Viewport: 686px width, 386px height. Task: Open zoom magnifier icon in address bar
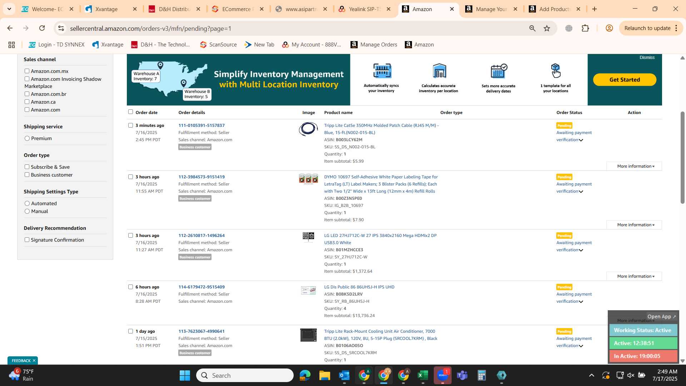pyautogui.click(x=532, y=28)
